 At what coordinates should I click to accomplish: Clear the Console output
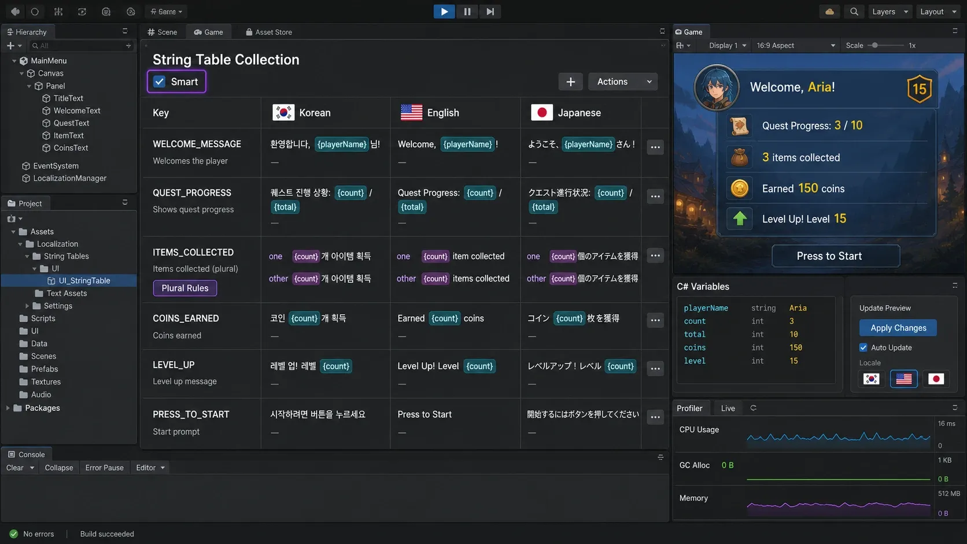[14, 468]
